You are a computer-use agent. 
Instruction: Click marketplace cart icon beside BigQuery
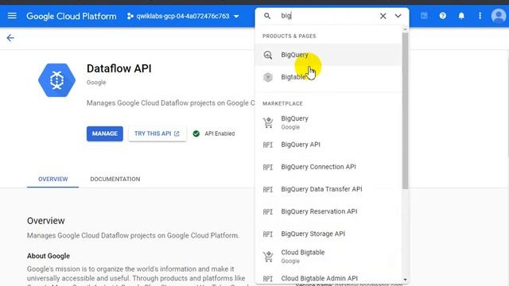[x=268, y=122]
